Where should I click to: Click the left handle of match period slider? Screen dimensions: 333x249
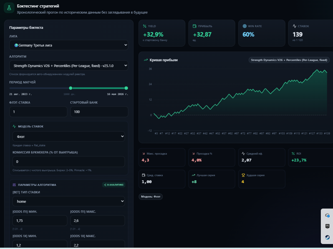(70, 88)
